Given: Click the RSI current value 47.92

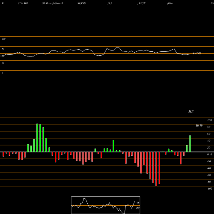Looking at the screenshot, I should coord(197,53).
